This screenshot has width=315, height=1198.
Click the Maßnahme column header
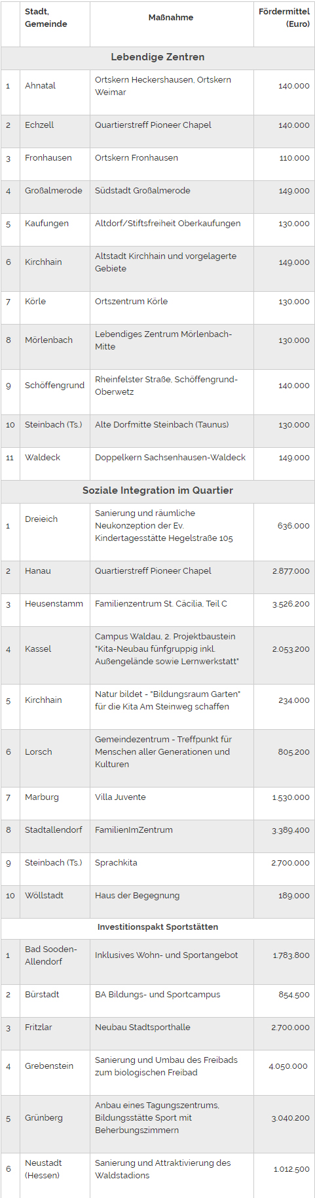[x=171, y=18]
